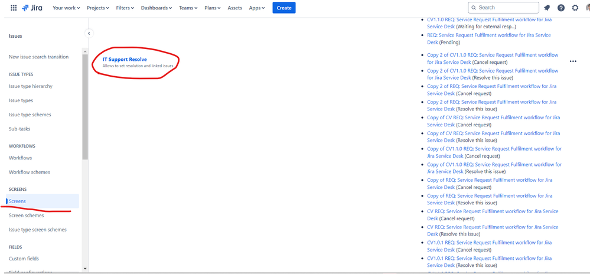Click the Create button
Image resolution: width=590 pixels, height=274 pixels.
pos(284,8)
